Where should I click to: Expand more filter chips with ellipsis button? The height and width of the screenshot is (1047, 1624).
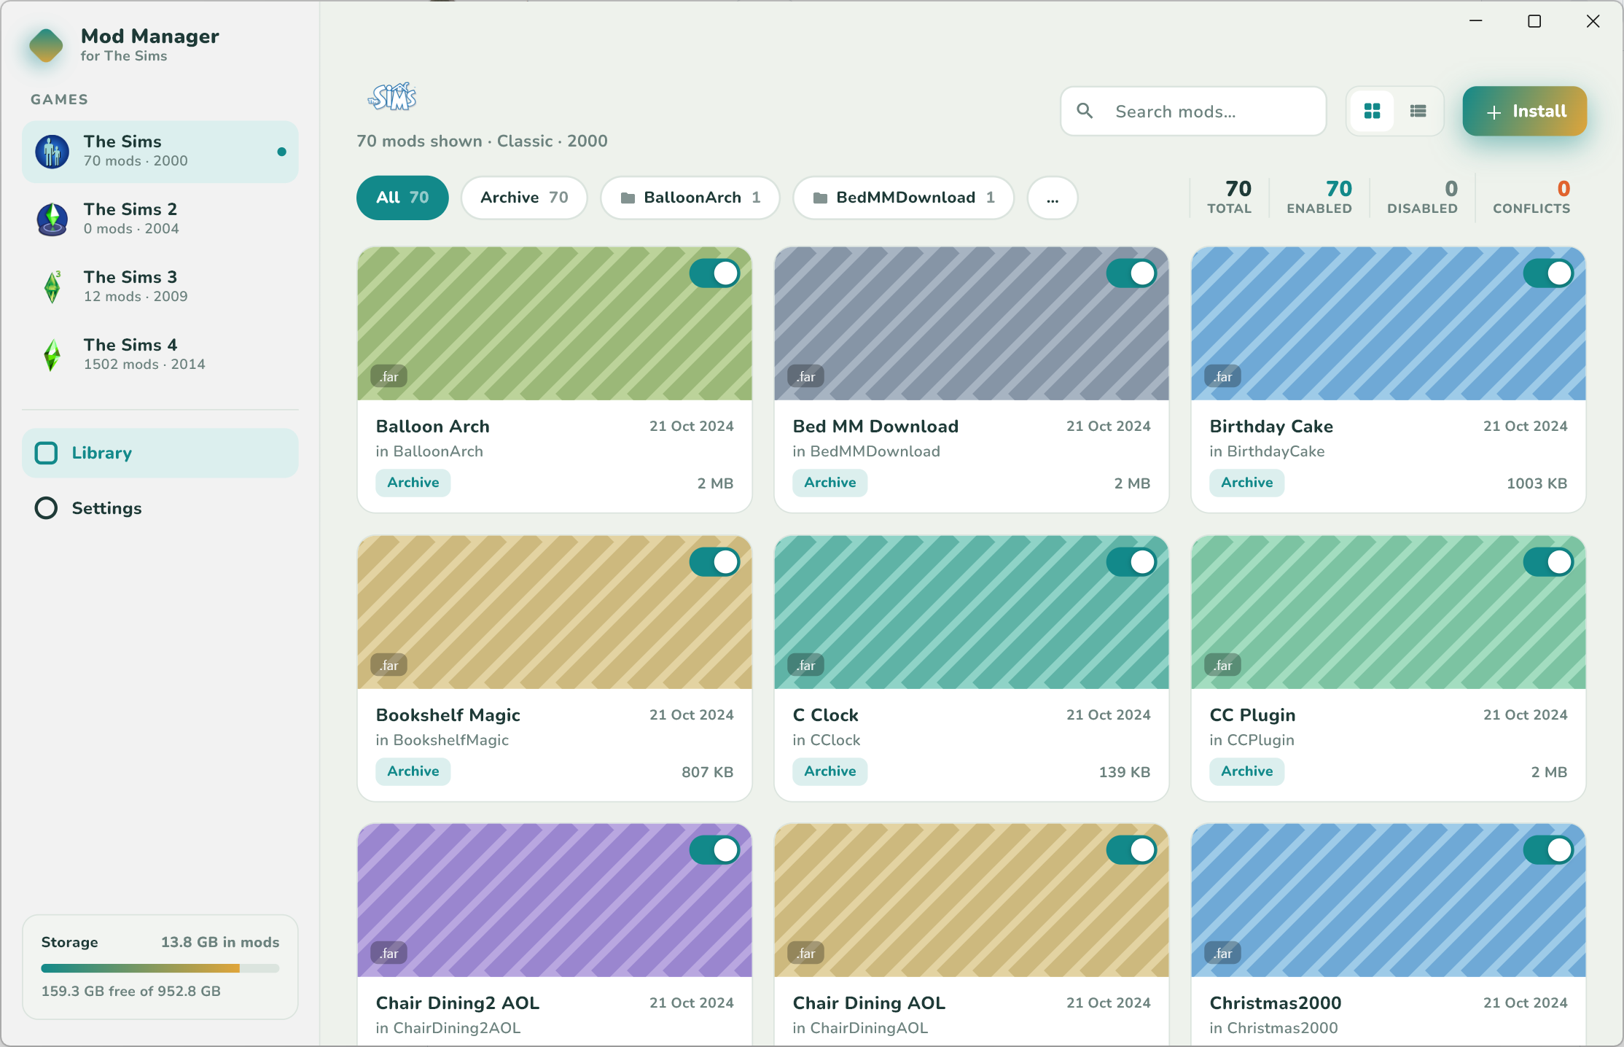[x=1052, y=198]
